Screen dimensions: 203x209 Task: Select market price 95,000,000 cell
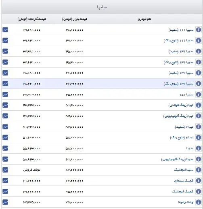(x=75, y=192)
